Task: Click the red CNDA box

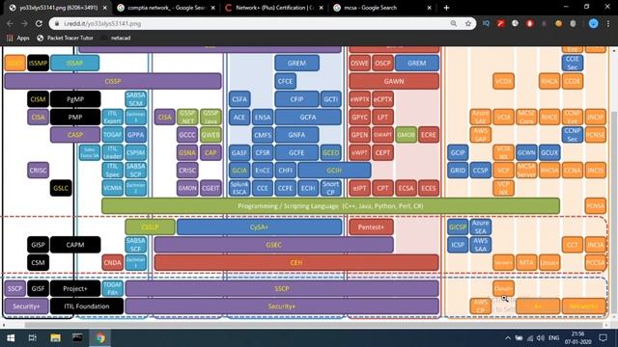Action: [112, 262]
